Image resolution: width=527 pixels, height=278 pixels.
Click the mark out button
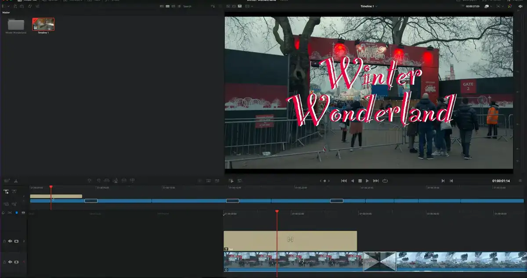coord(451,181)
